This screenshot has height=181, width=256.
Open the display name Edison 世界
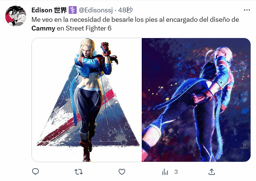click(x=49, y=10)
